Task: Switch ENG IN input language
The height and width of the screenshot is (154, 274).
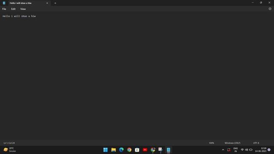Action: (x=235, y=150)
